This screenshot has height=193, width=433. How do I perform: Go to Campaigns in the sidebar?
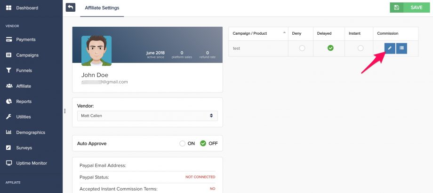27,55
